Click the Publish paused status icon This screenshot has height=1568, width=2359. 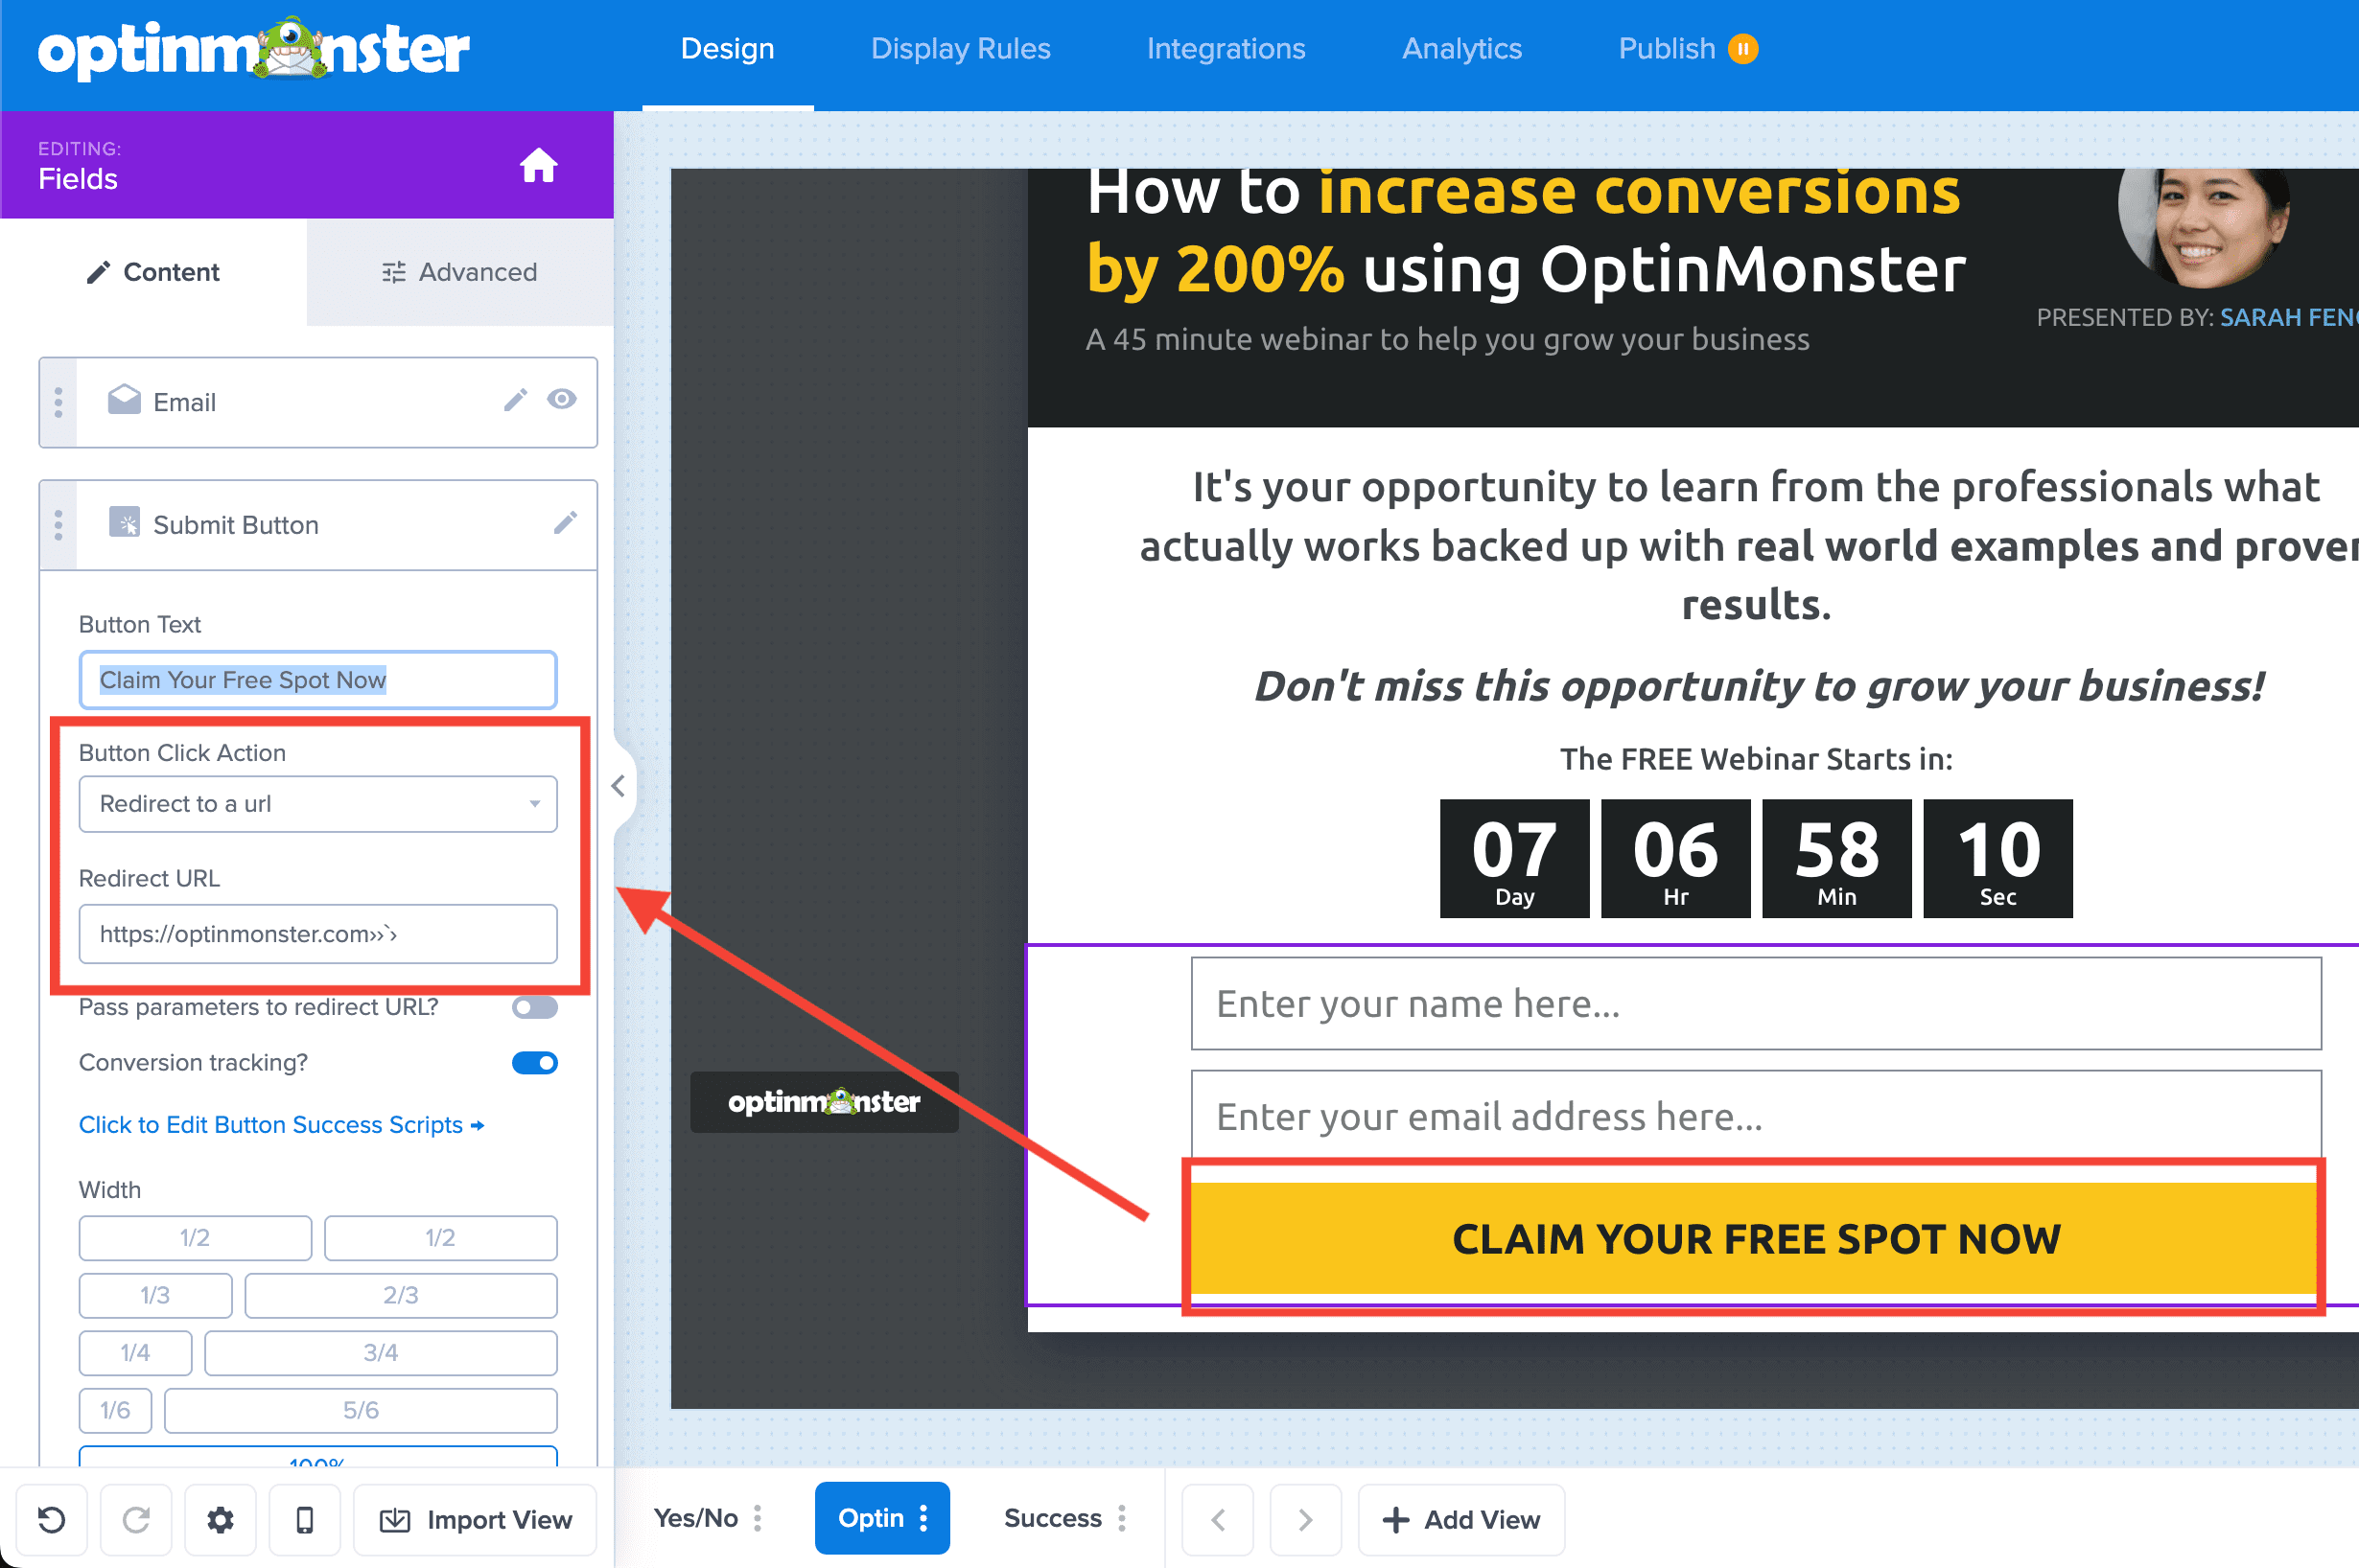point(1742,49)
